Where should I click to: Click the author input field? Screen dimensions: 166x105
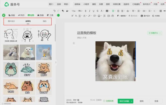click(82, 38)
